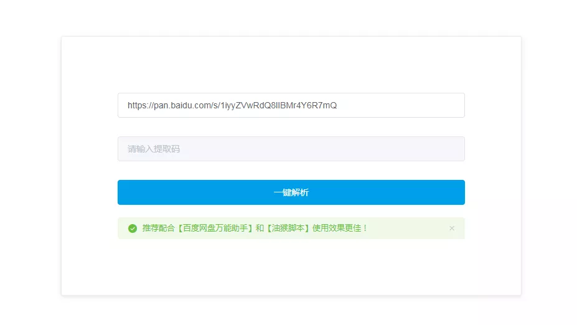The width and height of the screenshot is (577, 325).
Task: Click the blue 一键解析 button
Action: (x=291, y=192)
